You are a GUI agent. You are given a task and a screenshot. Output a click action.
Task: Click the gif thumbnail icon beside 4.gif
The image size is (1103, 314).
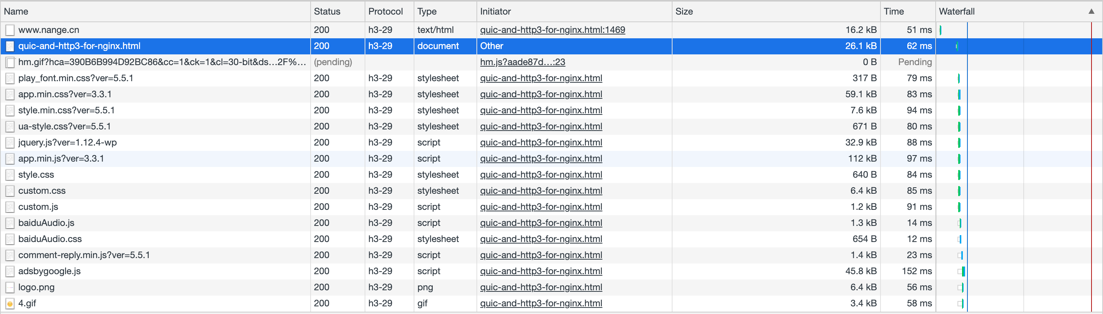10,303
